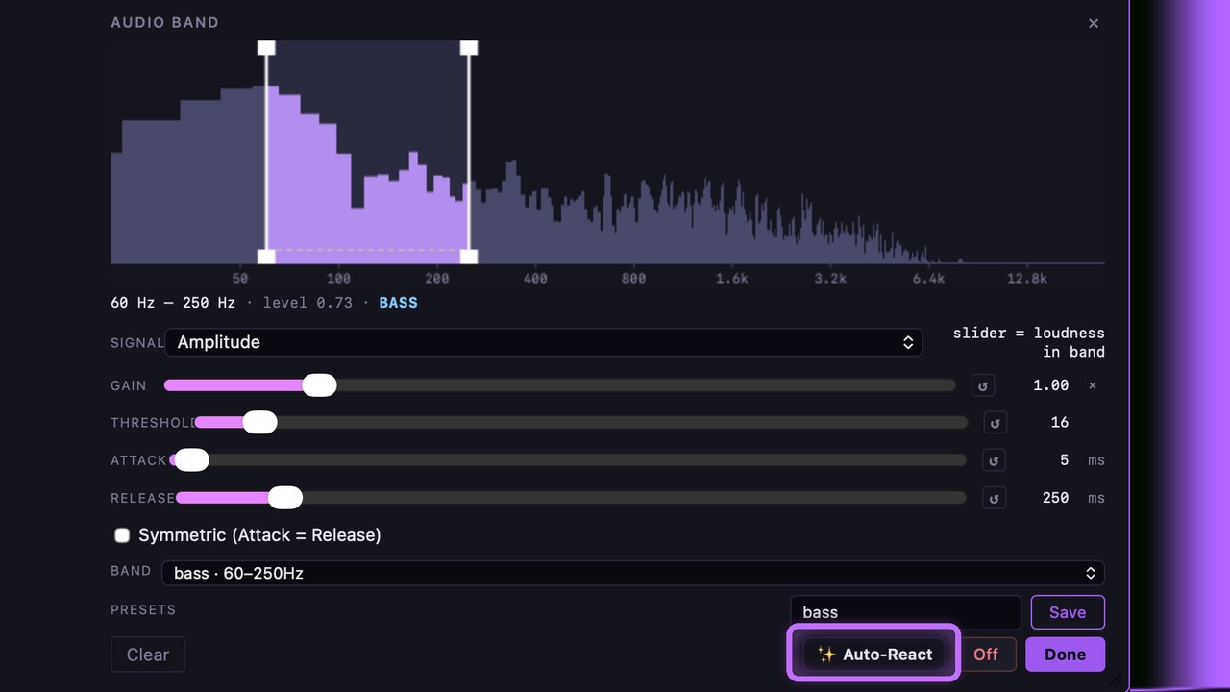The width and height of the screenshot is (1230, 692).
Task: Click the 100 frequency axis label
Action: click(x=338, y=279)
